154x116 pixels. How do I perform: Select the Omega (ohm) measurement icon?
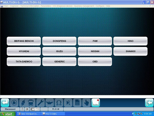59,103
